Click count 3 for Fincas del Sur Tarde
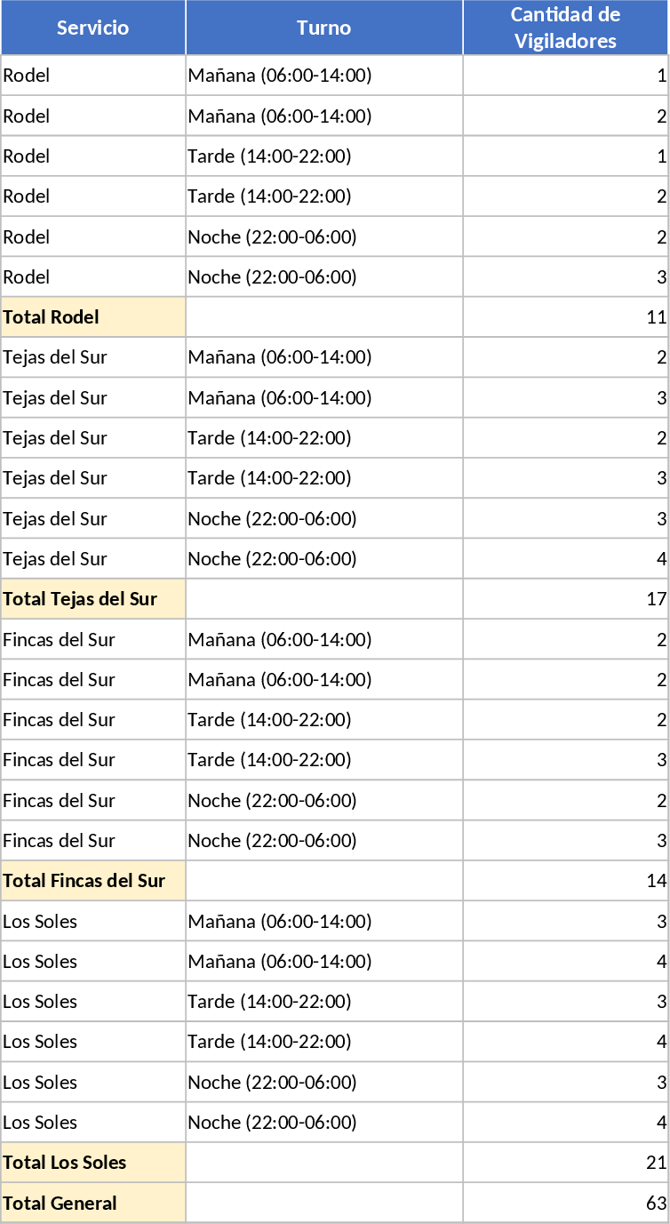670x1224 pixels. [x=565, y=760]
